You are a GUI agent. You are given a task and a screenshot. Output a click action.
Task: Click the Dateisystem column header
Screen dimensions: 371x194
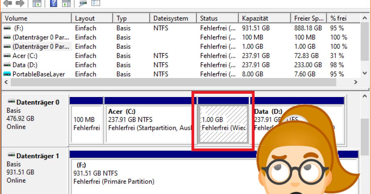click(173, 18)
